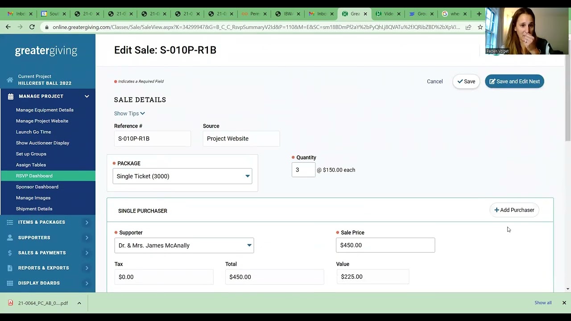Close the active Greater Giving tab
The width and height of the screenshot is (571, 321).
365,14
